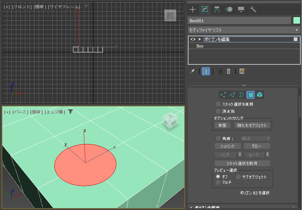Viewport: 302px width, 210px height.
Task: Select the マルチ preview radio button
Action: [218, 182]
